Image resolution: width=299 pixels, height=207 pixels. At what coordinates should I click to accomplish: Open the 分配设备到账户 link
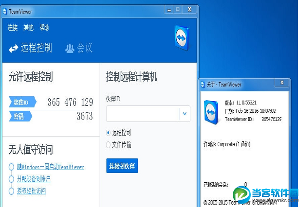pyautogui.click(x=34, y=179)
